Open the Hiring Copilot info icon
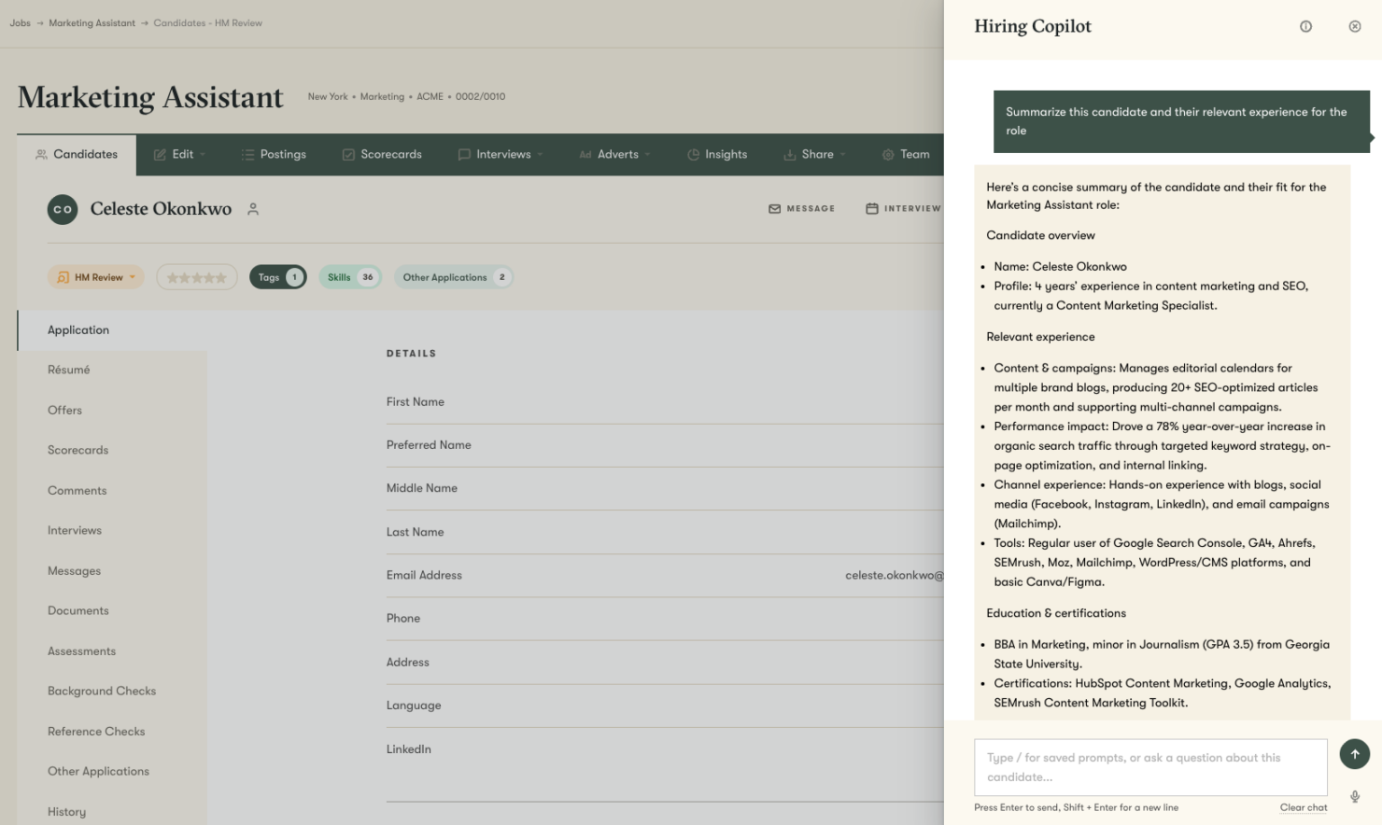The image size is (1382, 825). coord(1304,26)
